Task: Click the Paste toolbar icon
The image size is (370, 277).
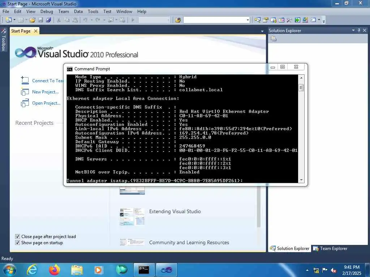Action: click(75, 20)
